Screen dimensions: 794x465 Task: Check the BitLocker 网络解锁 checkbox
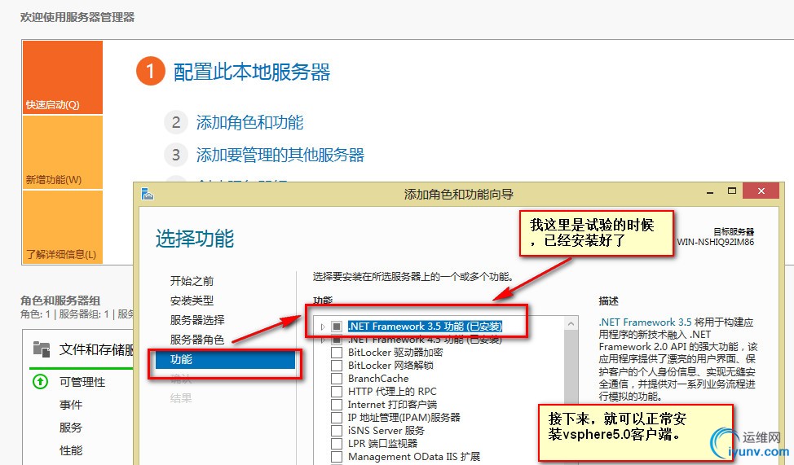point(336,366)
